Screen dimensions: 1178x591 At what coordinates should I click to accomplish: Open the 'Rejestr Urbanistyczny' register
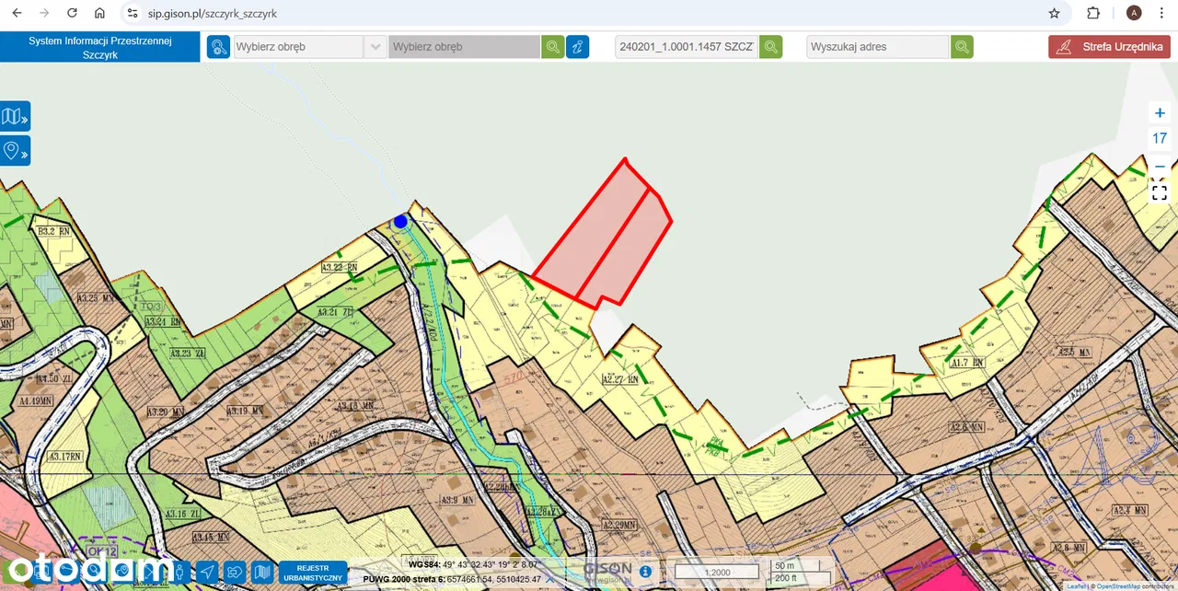(x=313, y=572)
